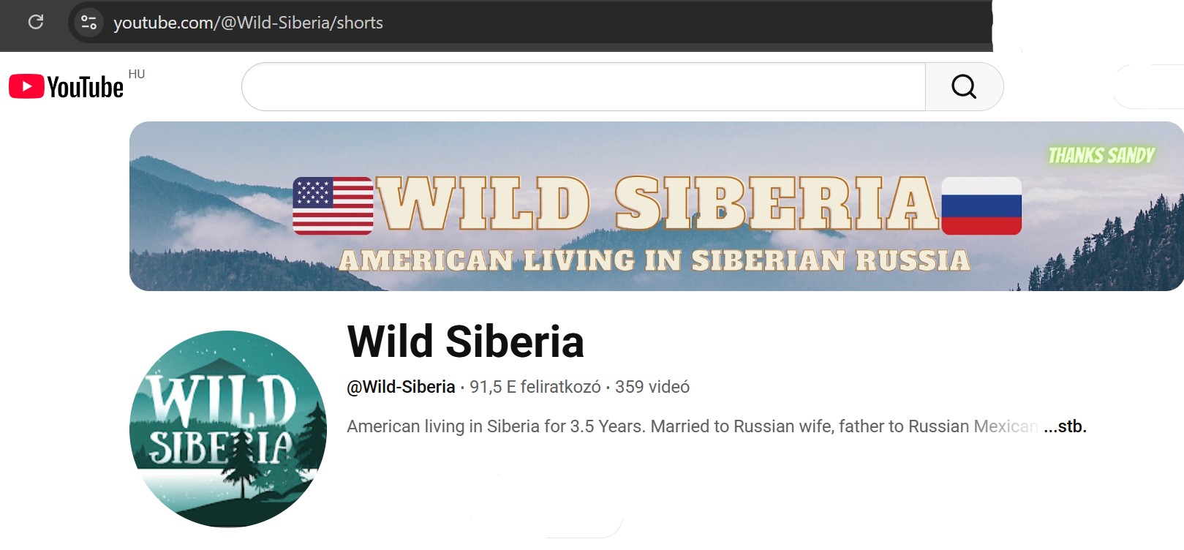Click the large WILD SIBERIA banner title
The image size is (1184, 550).
tap(657, 204)
